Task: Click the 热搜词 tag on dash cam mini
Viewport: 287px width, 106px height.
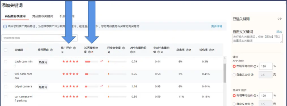Action: coord(43,62)
